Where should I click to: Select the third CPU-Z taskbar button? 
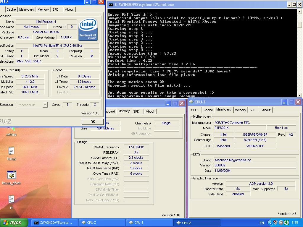[x=197, y=223]
